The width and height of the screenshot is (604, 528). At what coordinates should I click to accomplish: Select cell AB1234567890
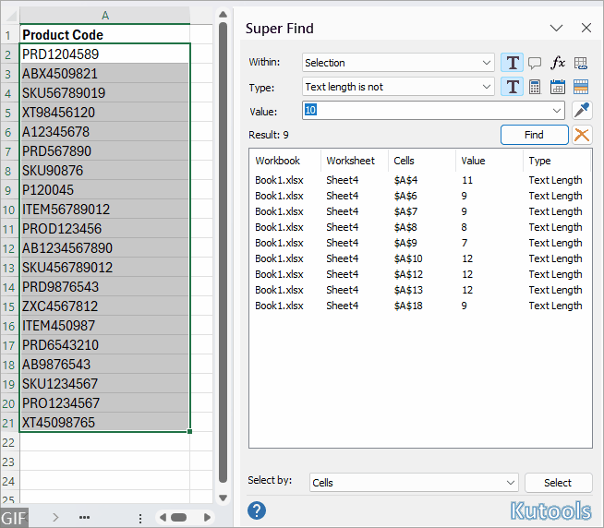[104, 248]
